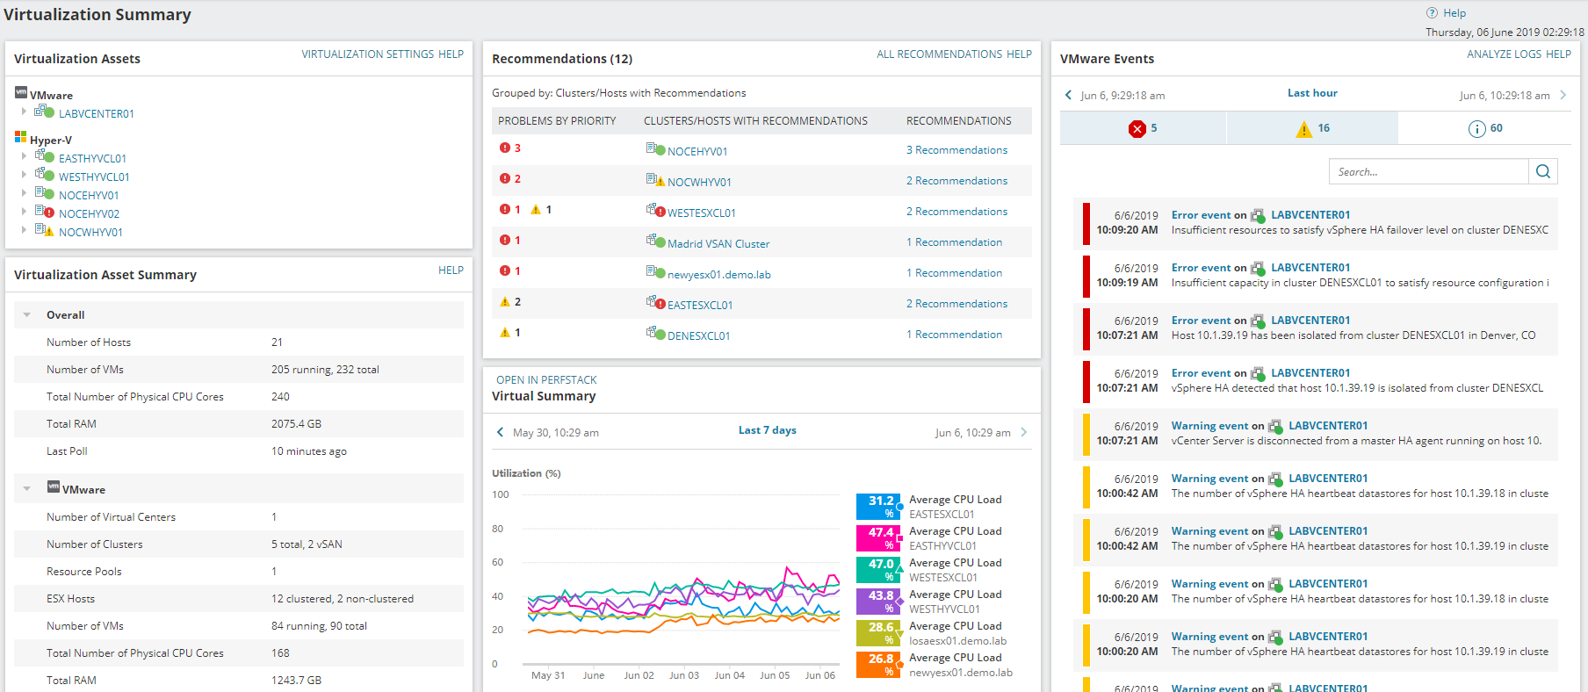Expand the NOCWHYV01 tree node

pos(24,230)
